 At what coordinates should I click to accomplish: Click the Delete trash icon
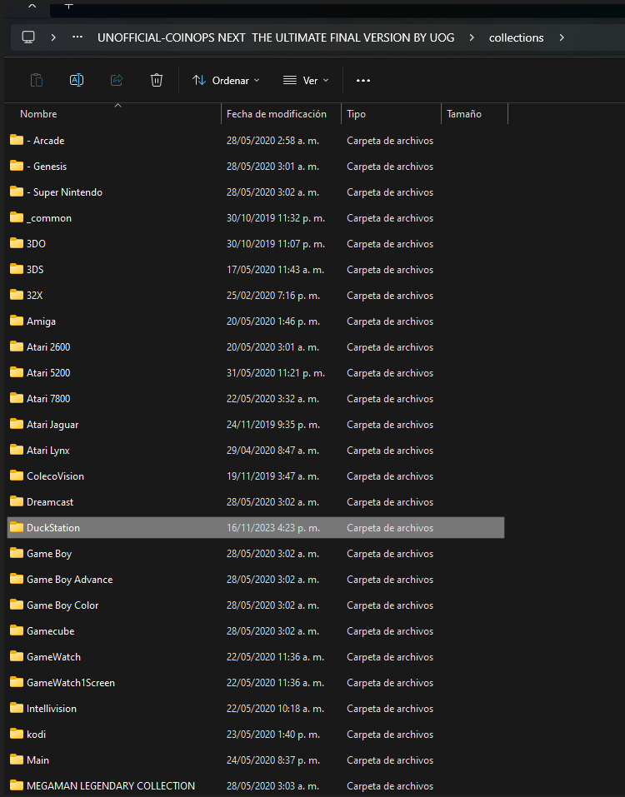pos(157,80)
